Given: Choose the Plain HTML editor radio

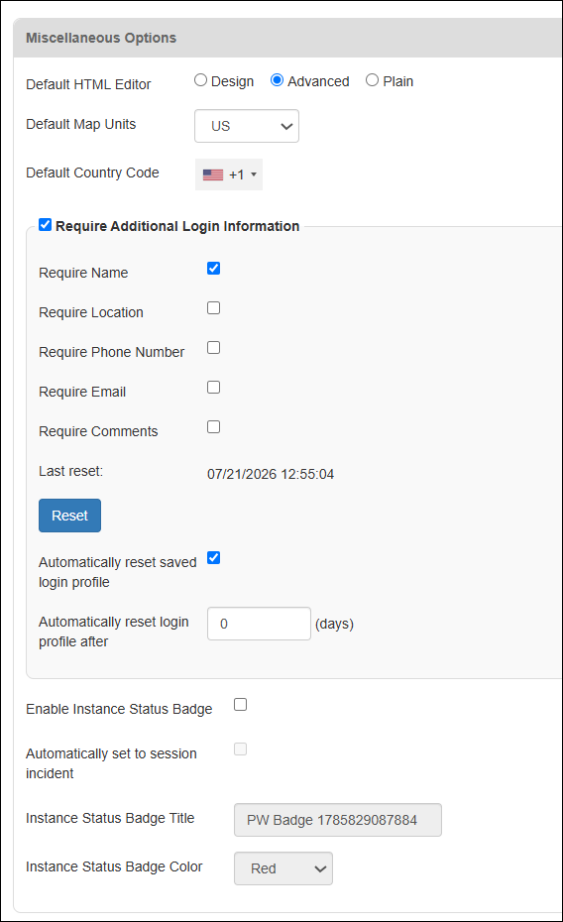Looking at the screenshot, I should click(x=372, y=80).
